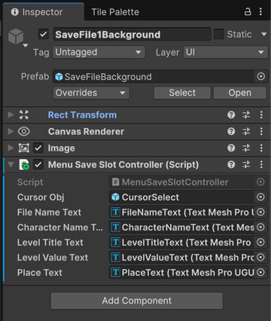Open Menu Save Slot Controller help icon

click(231, 164)
